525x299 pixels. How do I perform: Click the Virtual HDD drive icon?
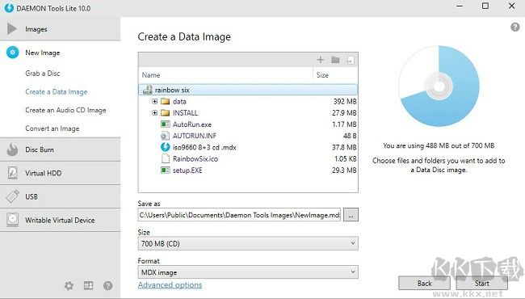12,173
